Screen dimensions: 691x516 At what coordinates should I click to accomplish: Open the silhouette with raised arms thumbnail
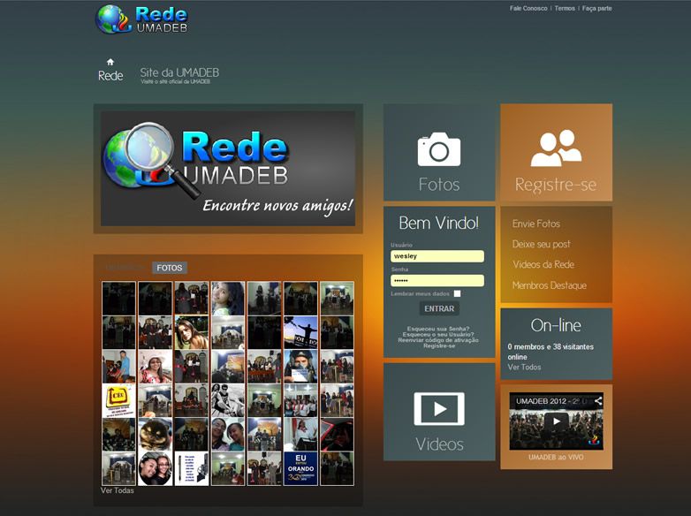point(300,332)
